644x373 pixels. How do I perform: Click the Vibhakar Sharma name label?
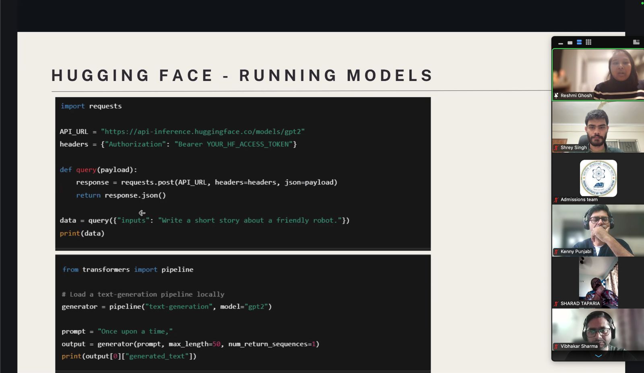(x=579, y=346)
